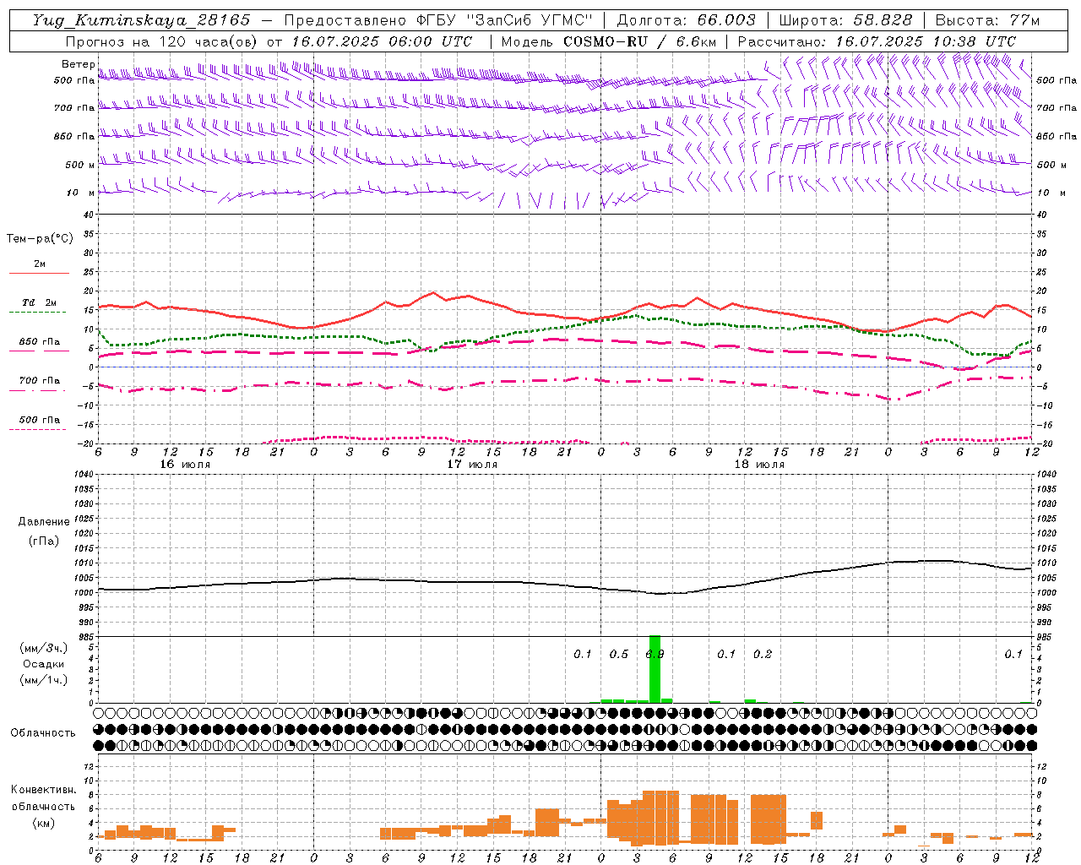Click the red solid legend line under '2м'
1081x865 pixels.
pyautogui.click(x=39, y=274)
